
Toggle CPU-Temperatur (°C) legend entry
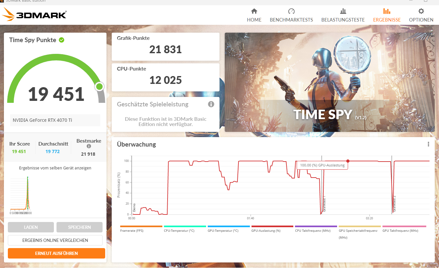coord(185,229)
